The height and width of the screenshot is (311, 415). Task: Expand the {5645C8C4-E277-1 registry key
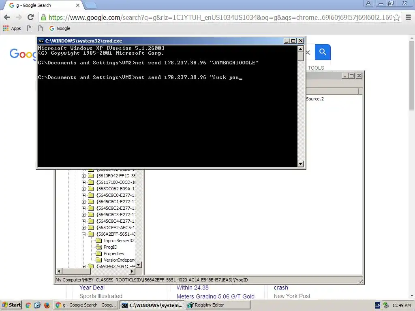pyautogui.click(x=83, y=221)
